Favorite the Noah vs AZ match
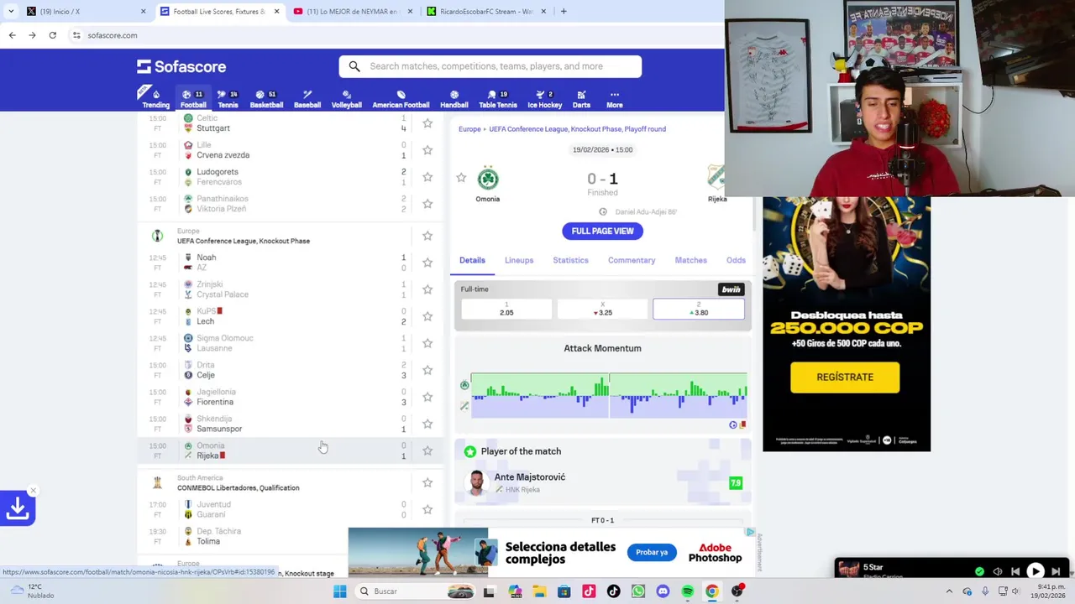 (x=427, y=263)
